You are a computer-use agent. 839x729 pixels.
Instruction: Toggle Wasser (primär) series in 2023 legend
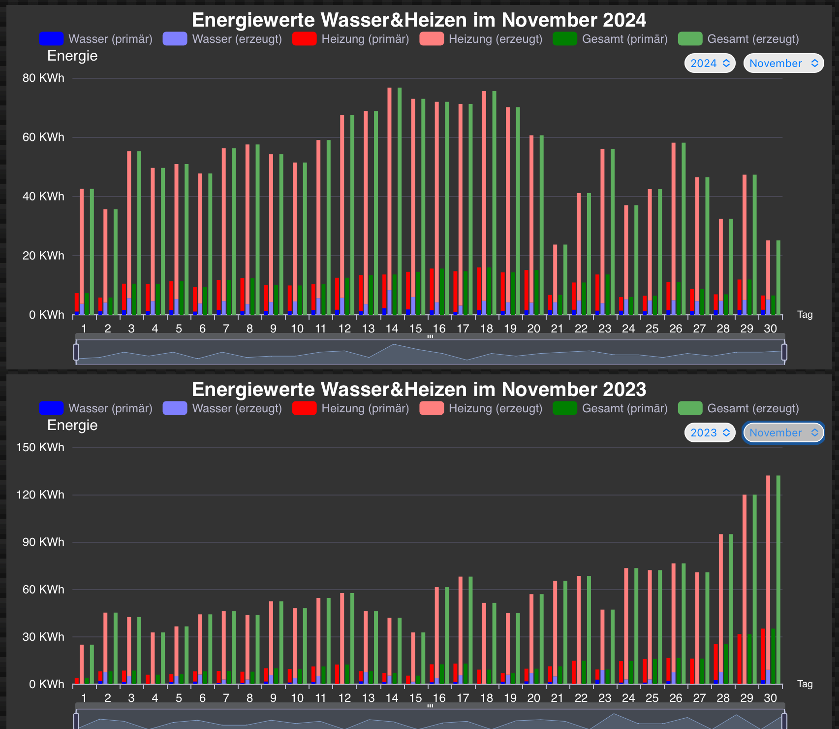[x=96, y=408]
